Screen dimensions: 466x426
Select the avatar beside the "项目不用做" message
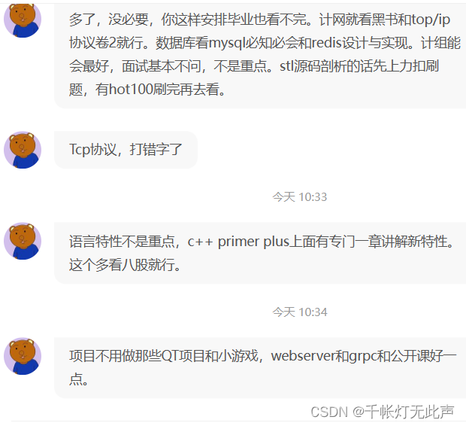click(23, 356)
